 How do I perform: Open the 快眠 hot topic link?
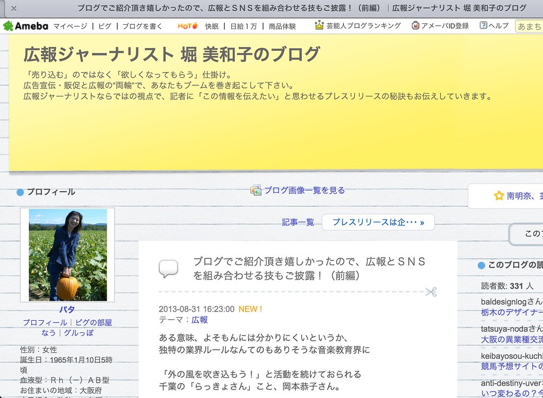tap(212, 26)
